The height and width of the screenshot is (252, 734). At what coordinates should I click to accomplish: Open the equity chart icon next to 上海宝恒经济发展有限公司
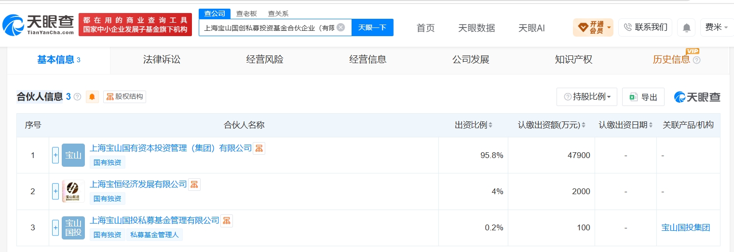tap(194, 185)
